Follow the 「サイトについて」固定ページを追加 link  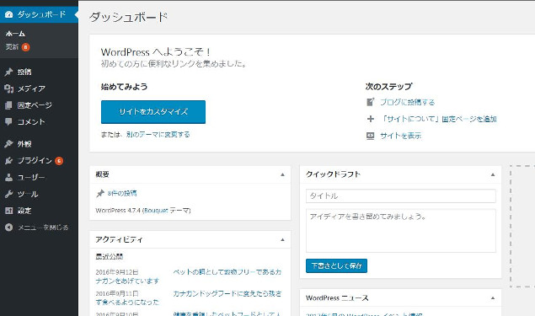click(438, 119)
